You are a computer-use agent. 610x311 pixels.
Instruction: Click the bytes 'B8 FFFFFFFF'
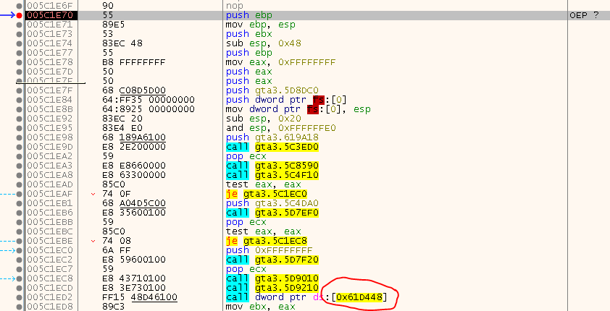click(134, 62)
